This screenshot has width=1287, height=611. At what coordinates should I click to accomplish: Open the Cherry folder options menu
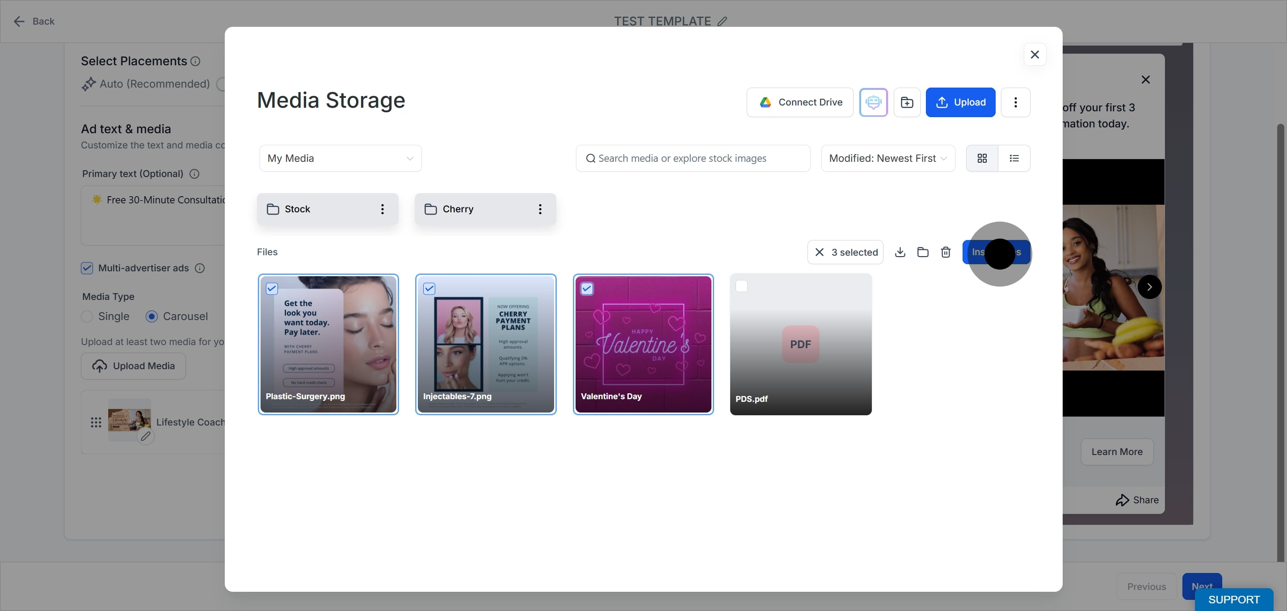539,209
